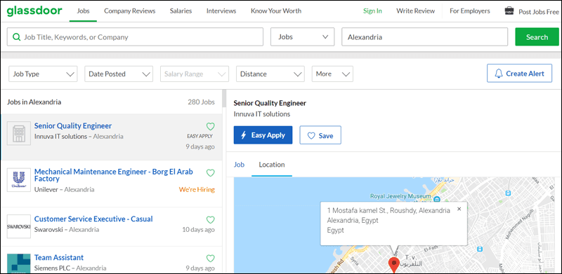Viewport: 562px width, 274px height.
Task: Expand the Job Type filter dropdown
Action: coord(43,74)
